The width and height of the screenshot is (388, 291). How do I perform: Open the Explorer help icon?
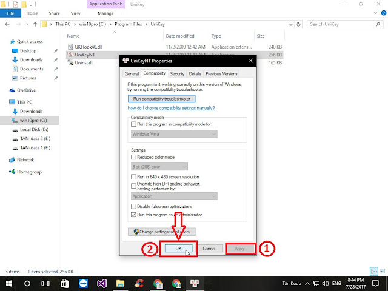tap(384, 13)
